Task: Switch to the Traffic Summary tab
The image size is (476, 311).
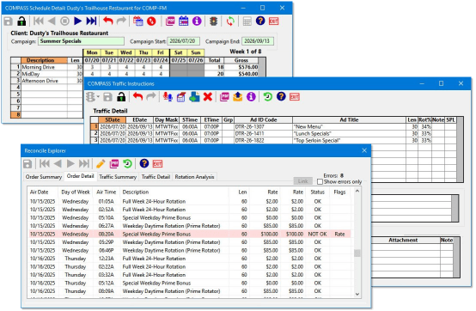Action: pos(118,177)
